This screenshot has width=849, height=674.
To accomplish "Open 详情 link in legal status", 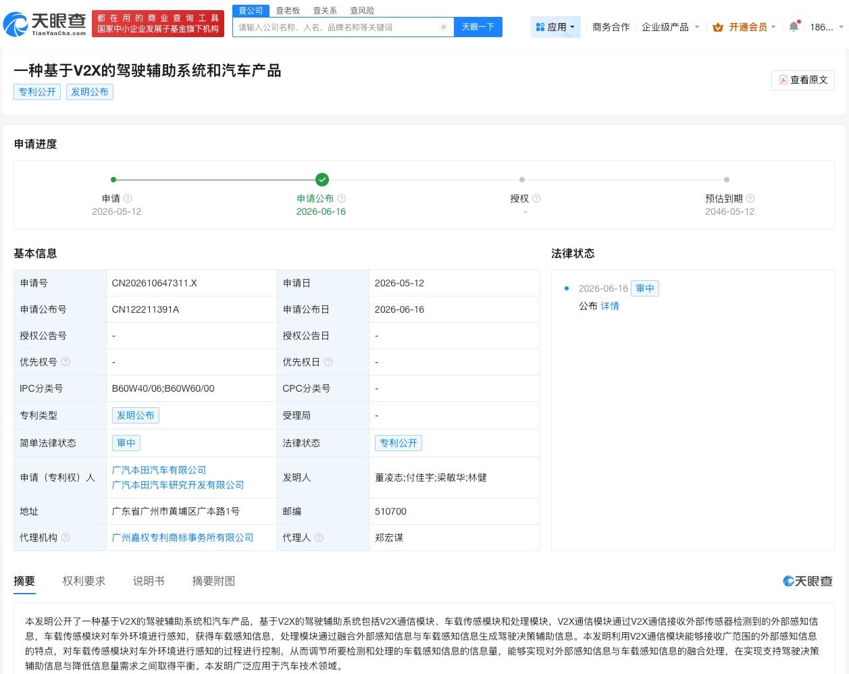I will click(x=610, y=306).
